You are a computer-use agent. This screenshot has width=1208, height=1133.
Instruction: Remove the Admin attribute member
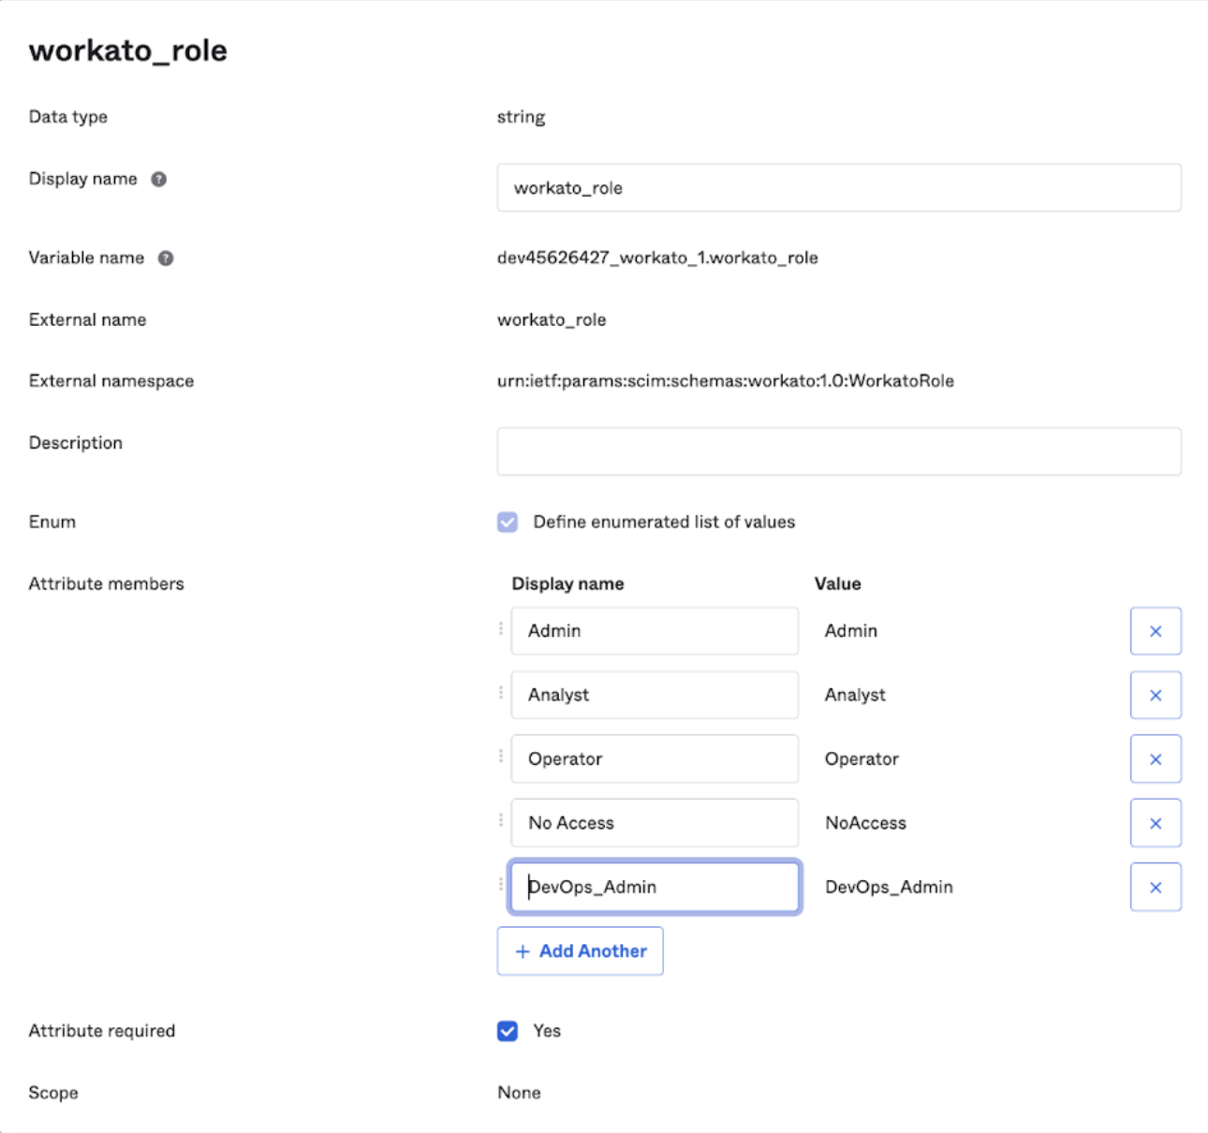tap(1156, 631)
